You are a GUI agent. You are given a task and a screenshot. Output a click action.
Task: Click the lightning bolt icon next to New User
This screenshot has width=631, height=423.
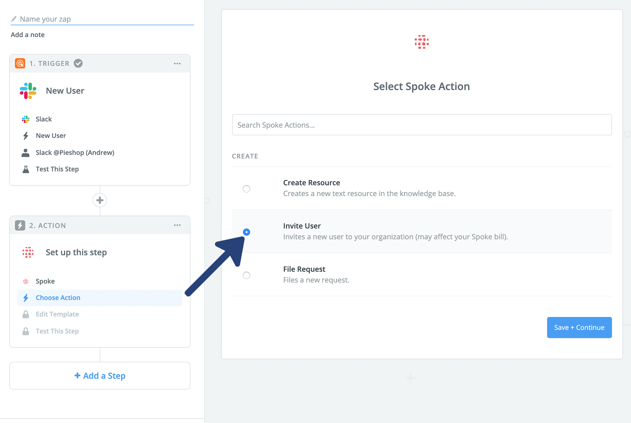tap(26, 136)
